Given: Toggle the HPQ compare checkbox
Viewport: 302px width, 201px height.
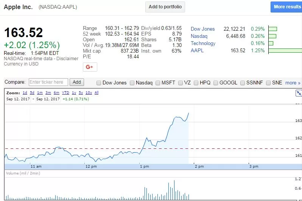Looking at the screenshot, I should [196, 83].
